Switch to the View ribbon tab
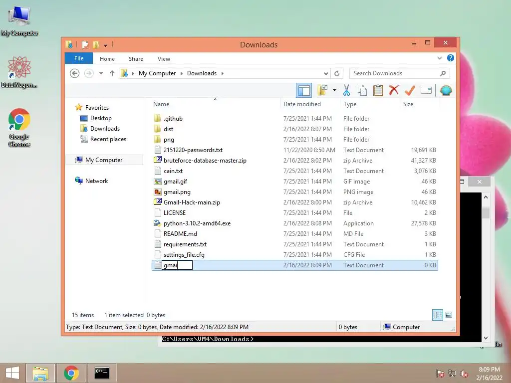 coord(164,59)
